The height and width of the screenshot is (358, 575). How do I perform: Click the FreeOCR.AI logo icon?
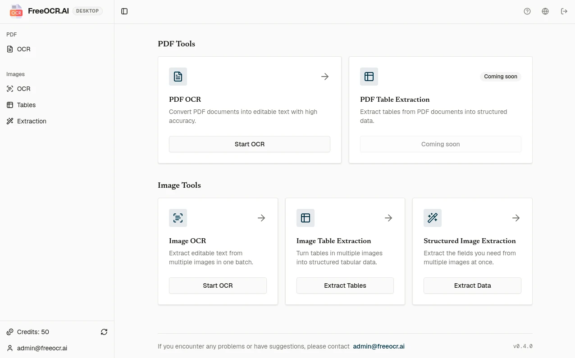(16, 11)
